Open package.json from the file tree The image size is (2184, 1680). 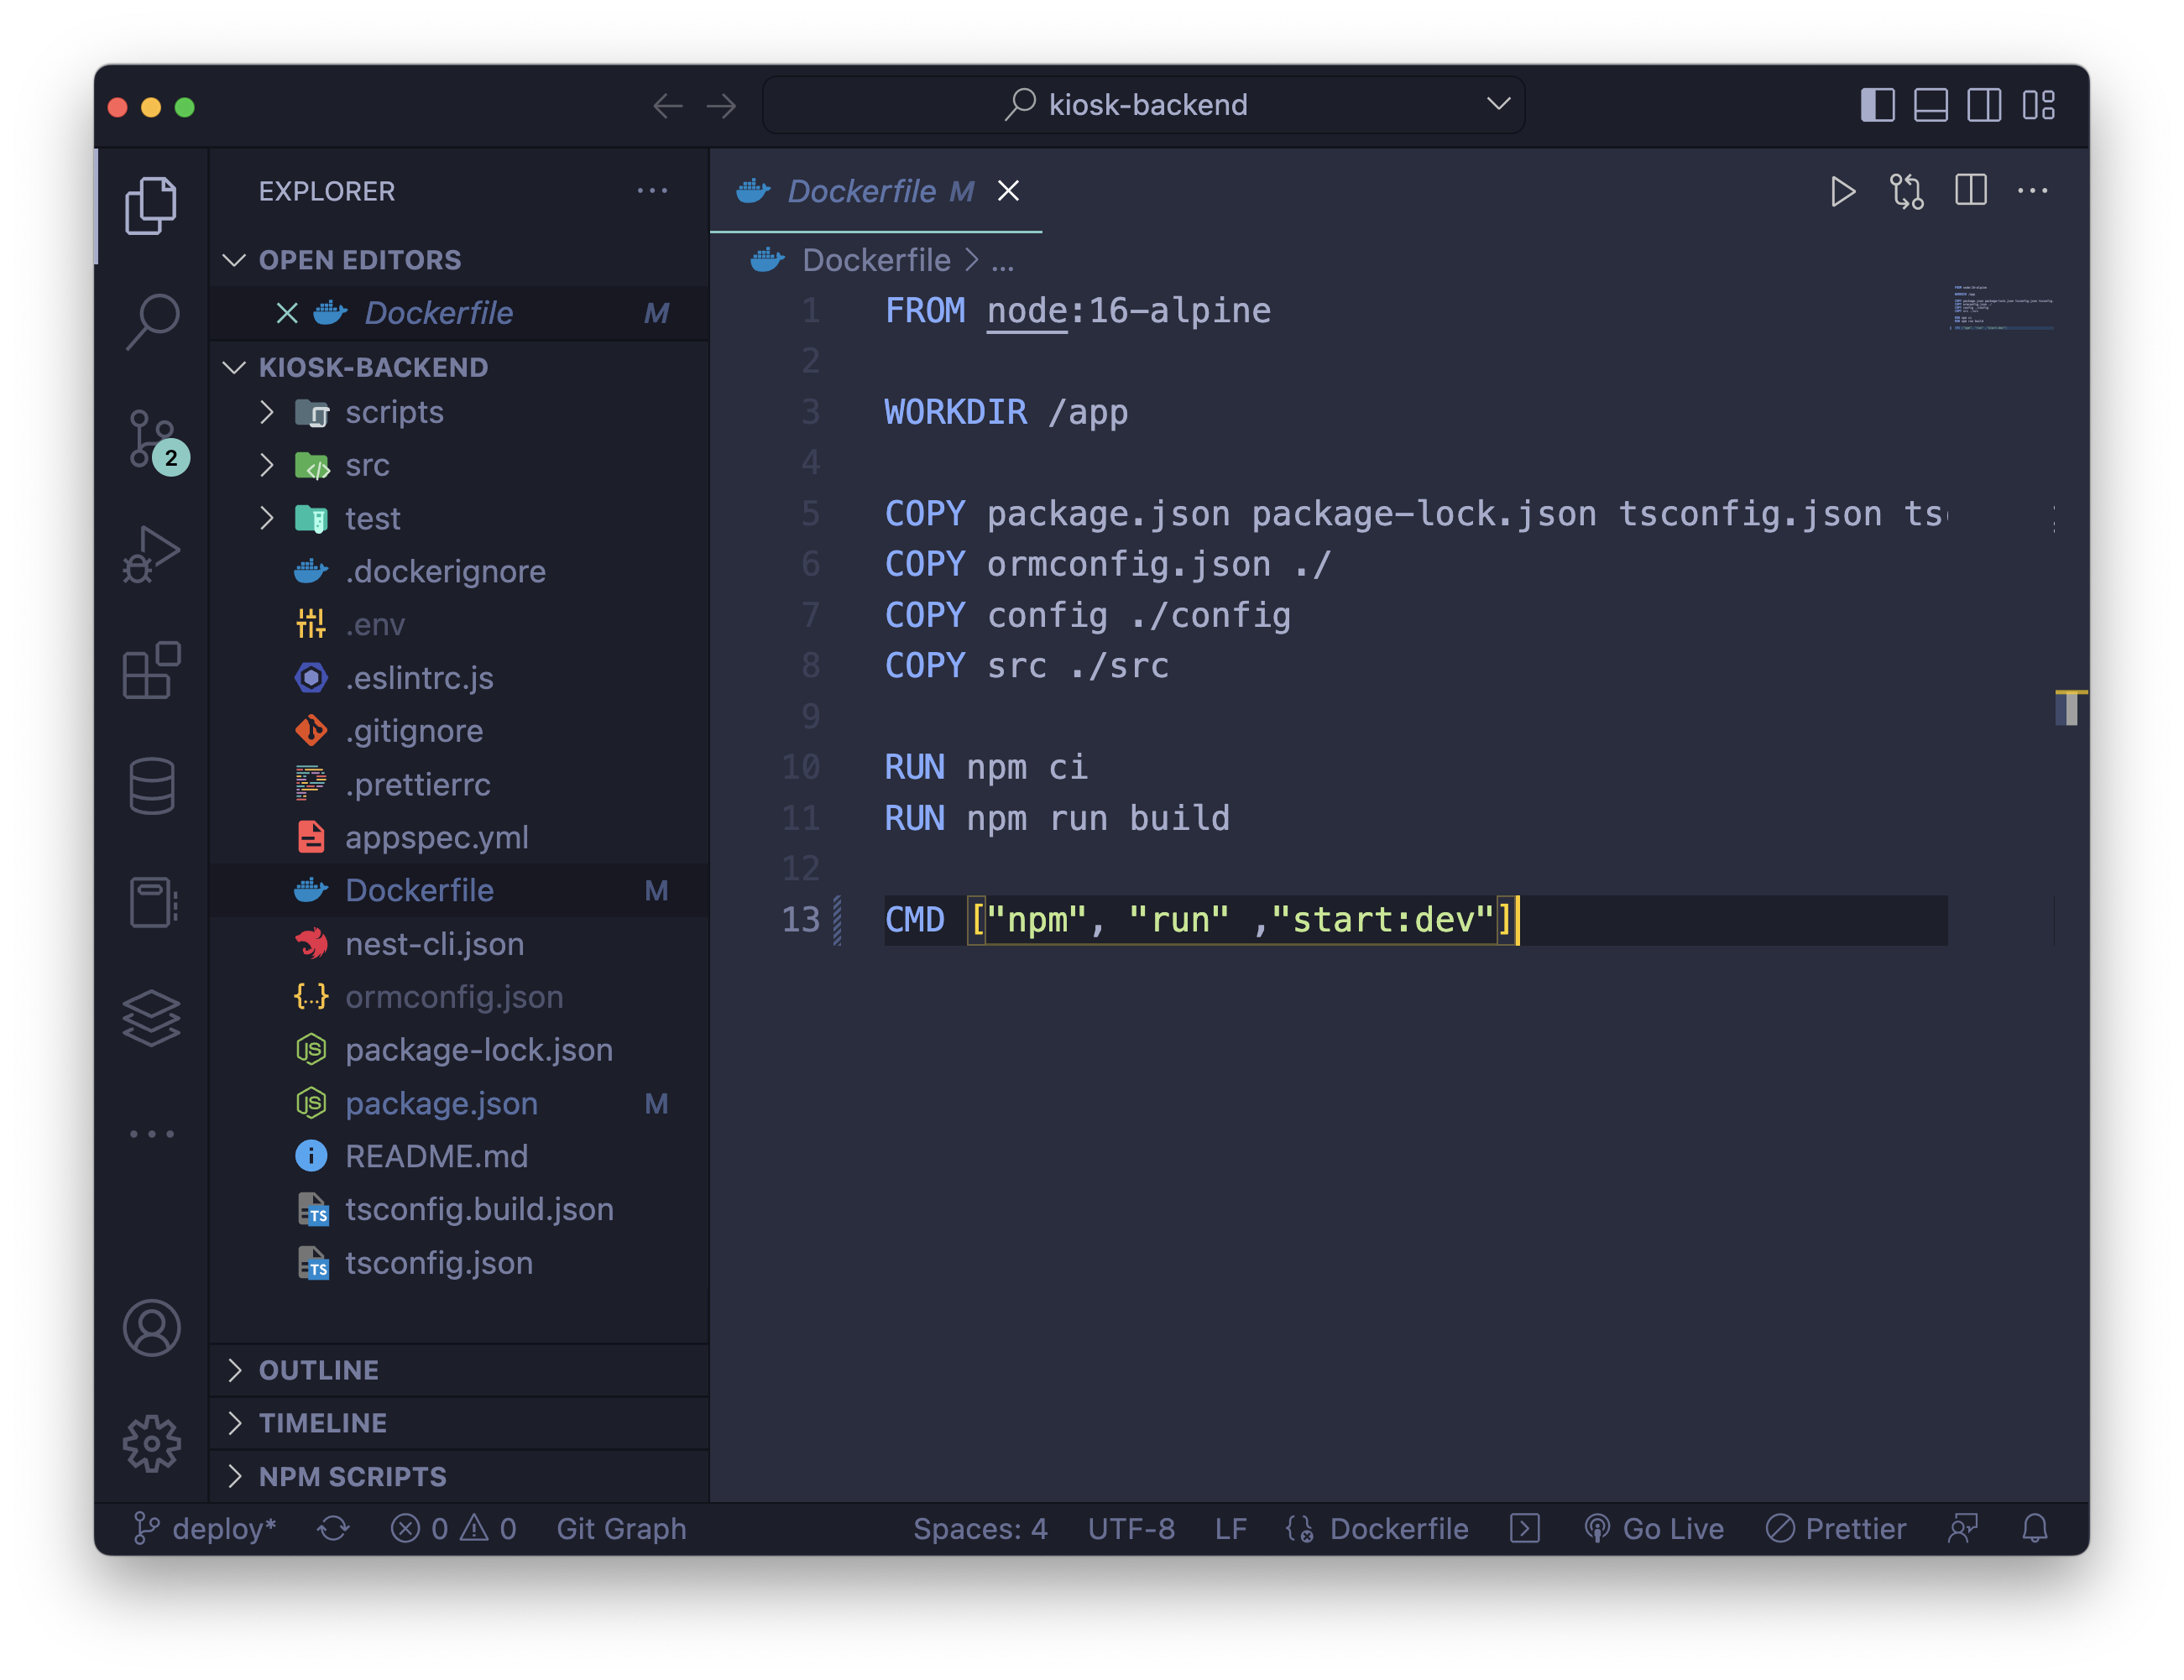pyautogui.click(x=459, y=1103)
